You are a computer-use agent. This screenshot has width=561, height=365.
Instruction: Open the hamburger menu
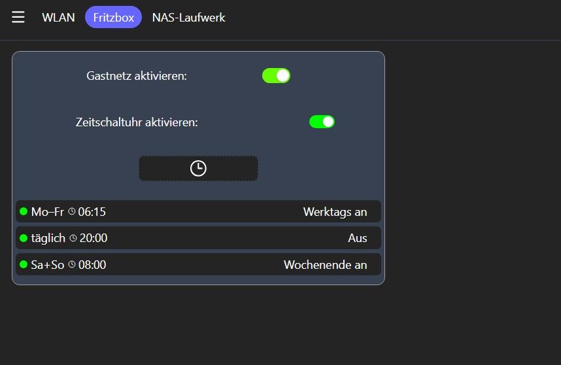pyautogui.click(x=18, y=17)
